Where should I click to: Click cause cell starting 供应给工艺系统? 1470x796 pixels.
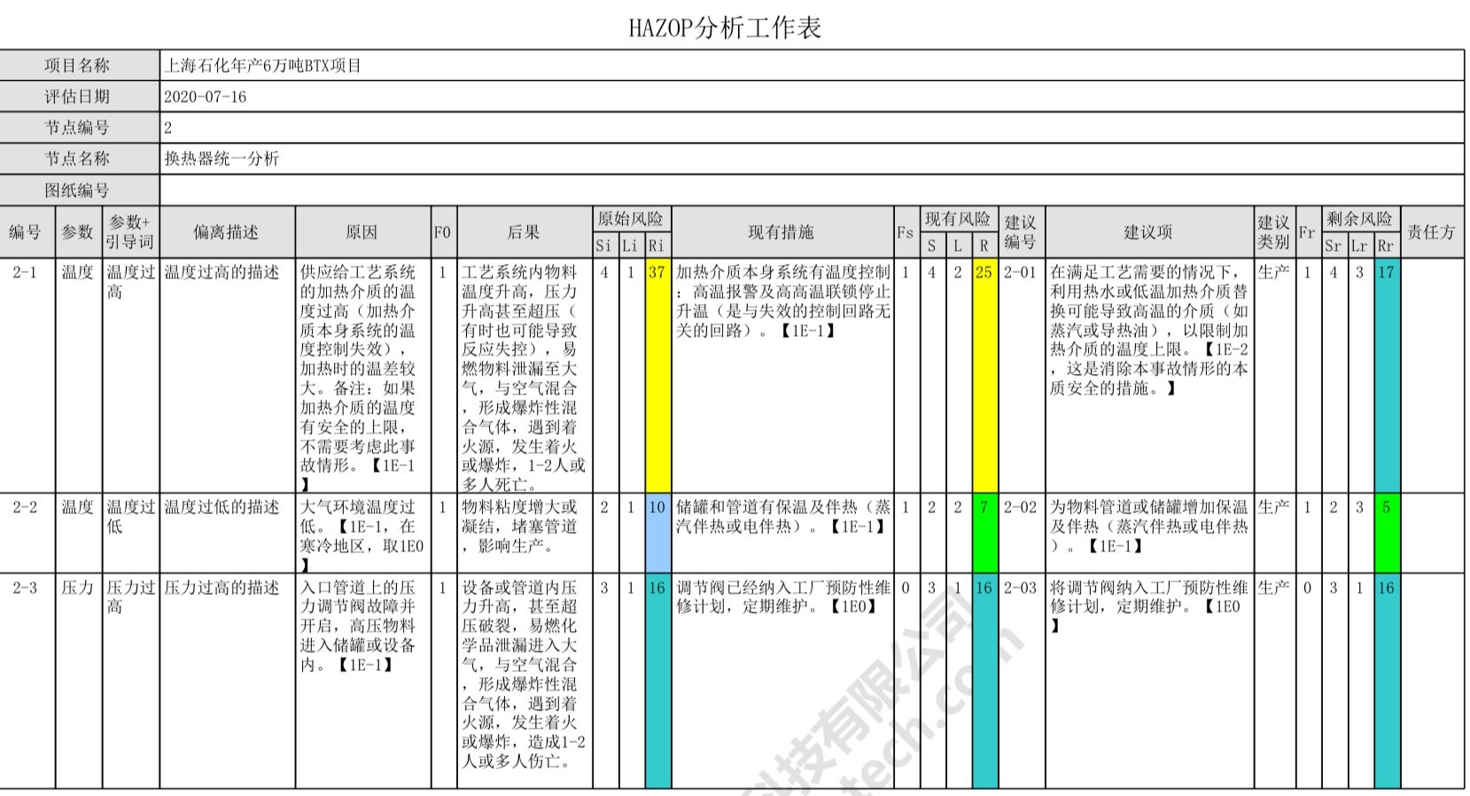tap(362, 376)
